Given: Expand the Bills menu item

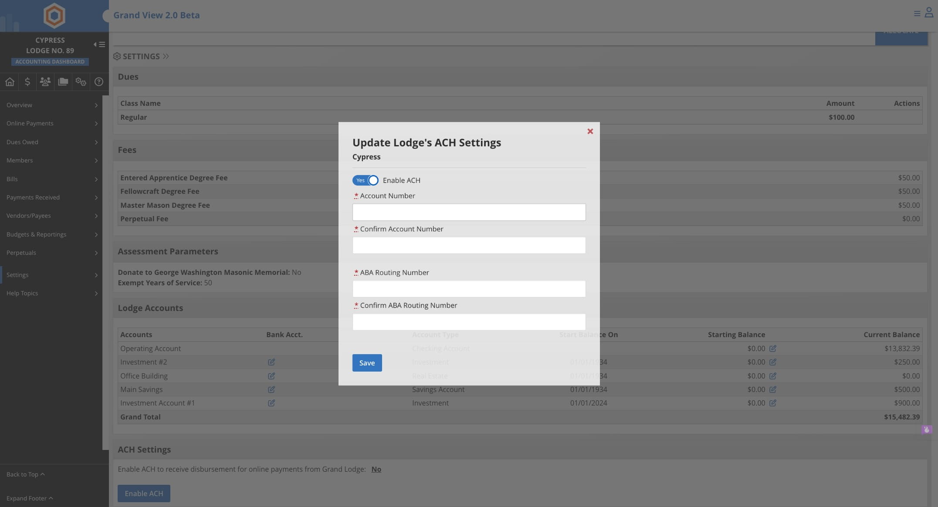Looking at the screenshot, I should (x=51, y=179).
